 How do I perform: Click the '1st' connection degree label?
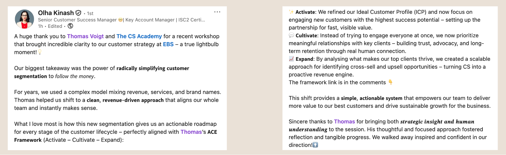click(x=90, y=13)
